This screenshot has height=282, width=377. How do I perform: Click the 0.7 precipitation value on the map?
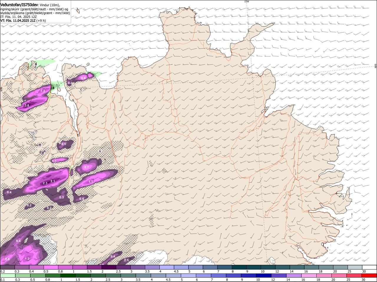click(x=87, y=167)
